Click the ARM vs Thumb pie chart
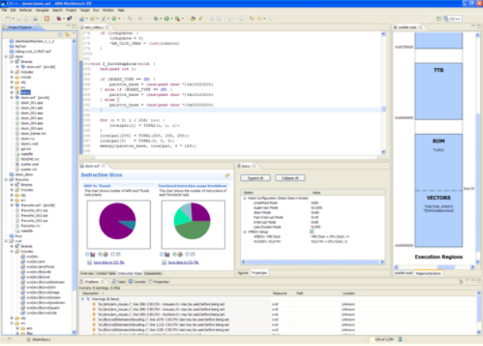This screenshot has width=483, height=346. [118, 221]
